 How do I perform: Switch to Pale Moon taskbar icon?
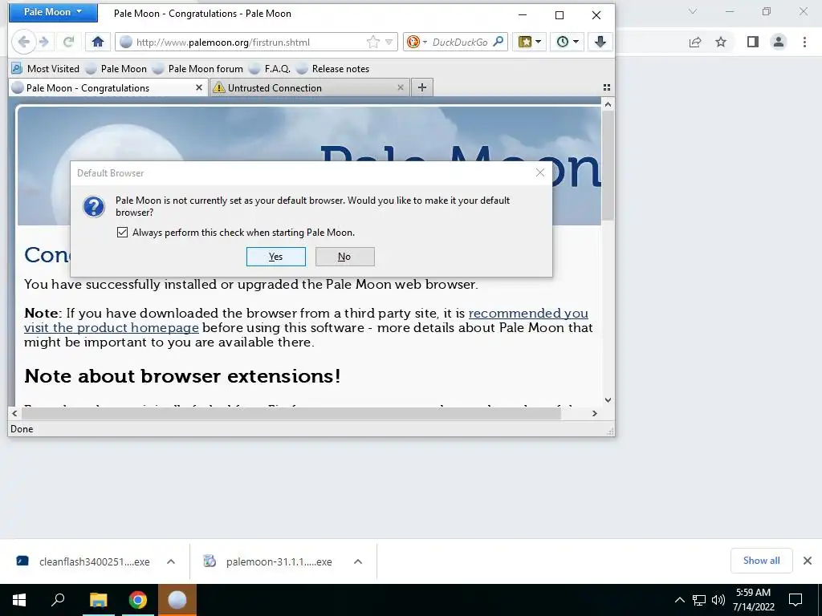(x=177, y=600)
